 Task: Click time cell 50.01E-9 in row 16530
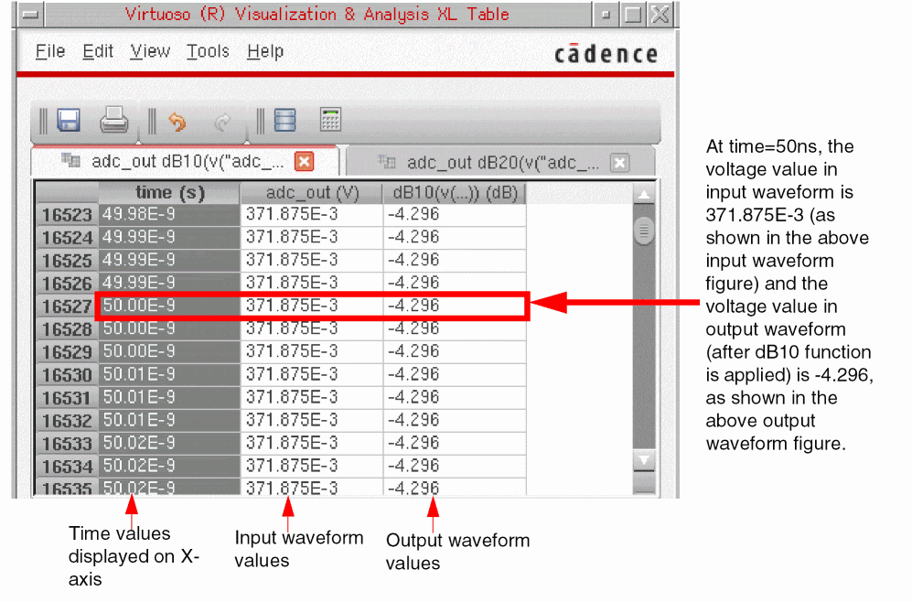tap(169, 374)
